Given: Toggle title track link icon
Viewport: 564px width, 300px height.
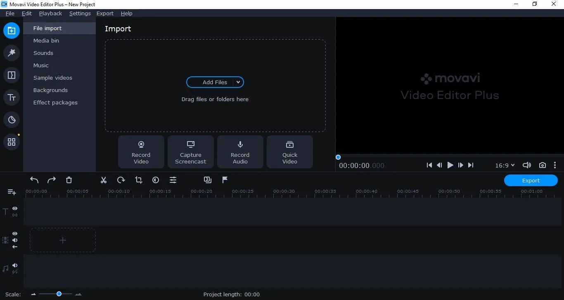Looking at the screenshot, I should (x=15, y=215).
